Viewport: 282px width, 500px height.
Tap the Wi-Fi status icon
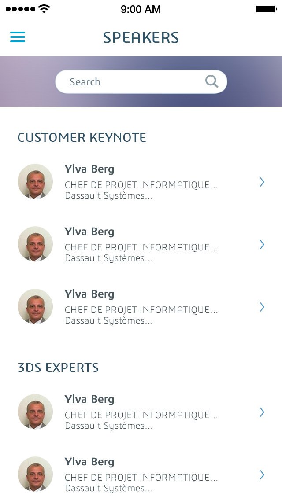tap(44, 9)
